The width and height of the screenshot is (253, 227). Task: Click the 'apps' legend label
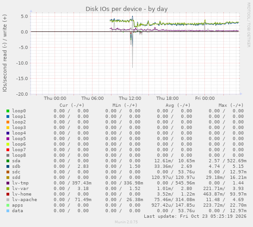click(x=18, y=205)
